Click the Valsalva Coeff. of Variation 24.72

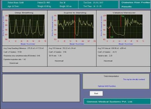point(107,52)
